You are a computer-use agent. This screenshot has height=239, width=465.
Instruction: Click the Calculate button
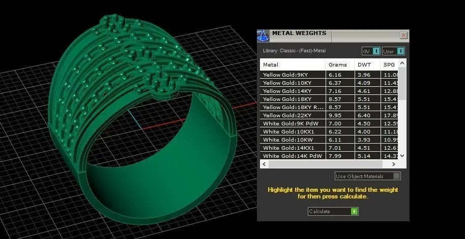333,211
